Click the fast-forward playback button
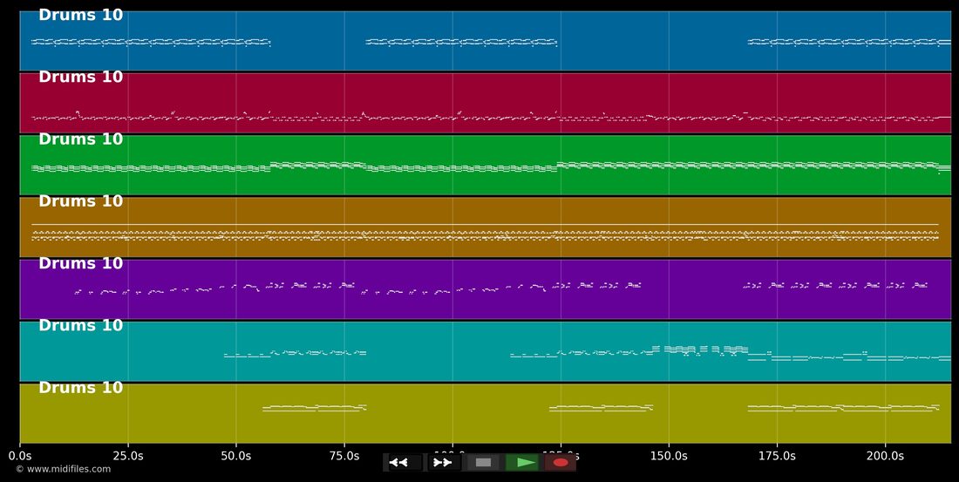Screen dimensions: 959x482 444,463
